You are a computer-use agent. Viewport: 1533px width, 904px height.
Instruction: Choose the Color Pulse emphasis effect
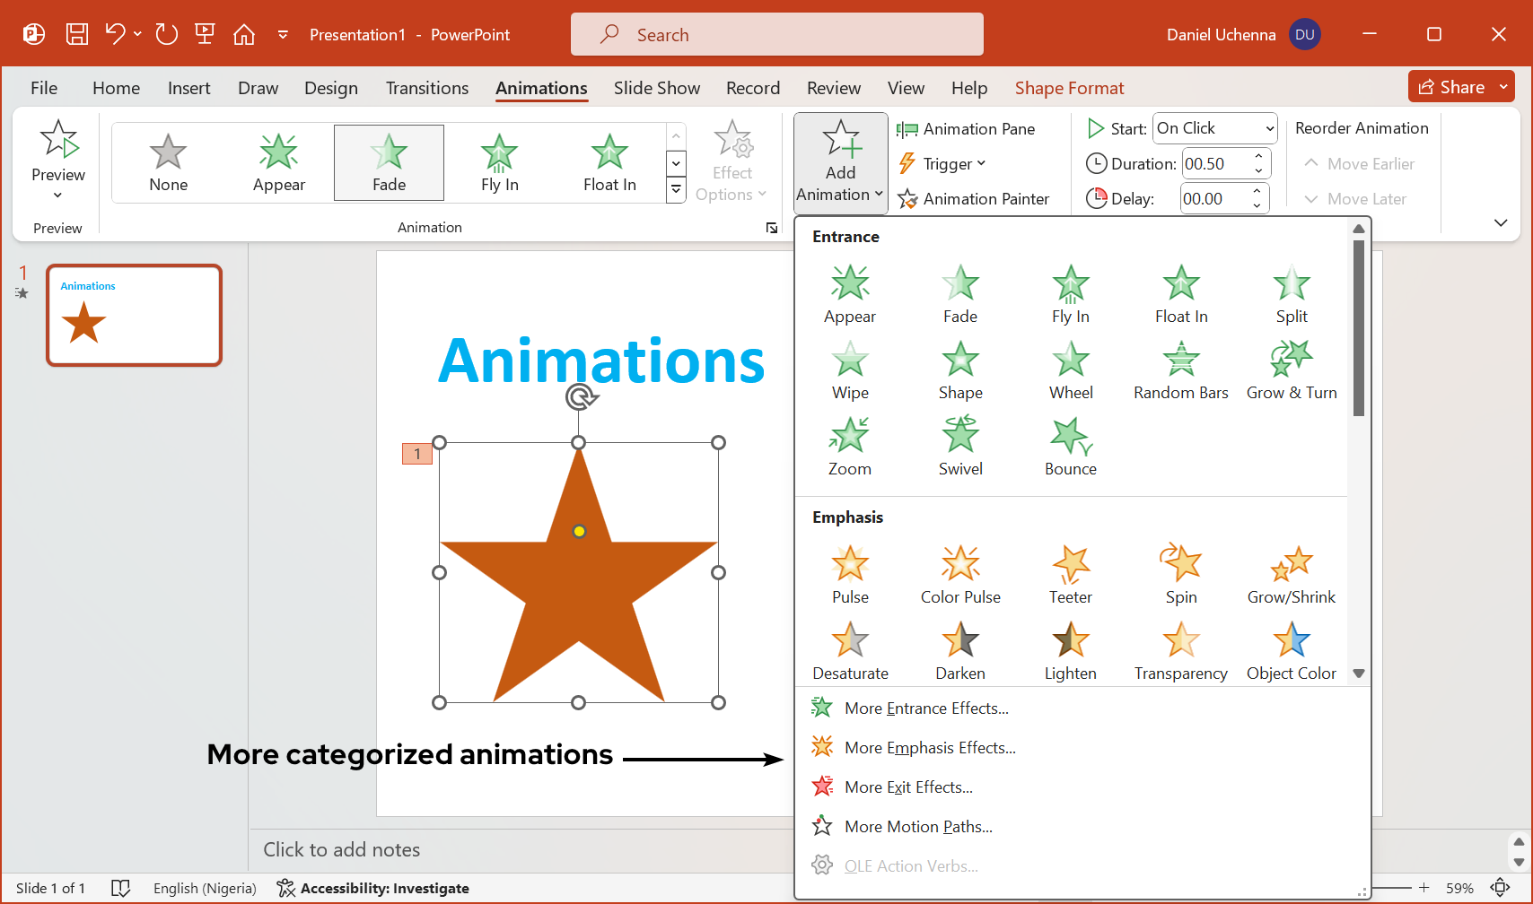959,572
